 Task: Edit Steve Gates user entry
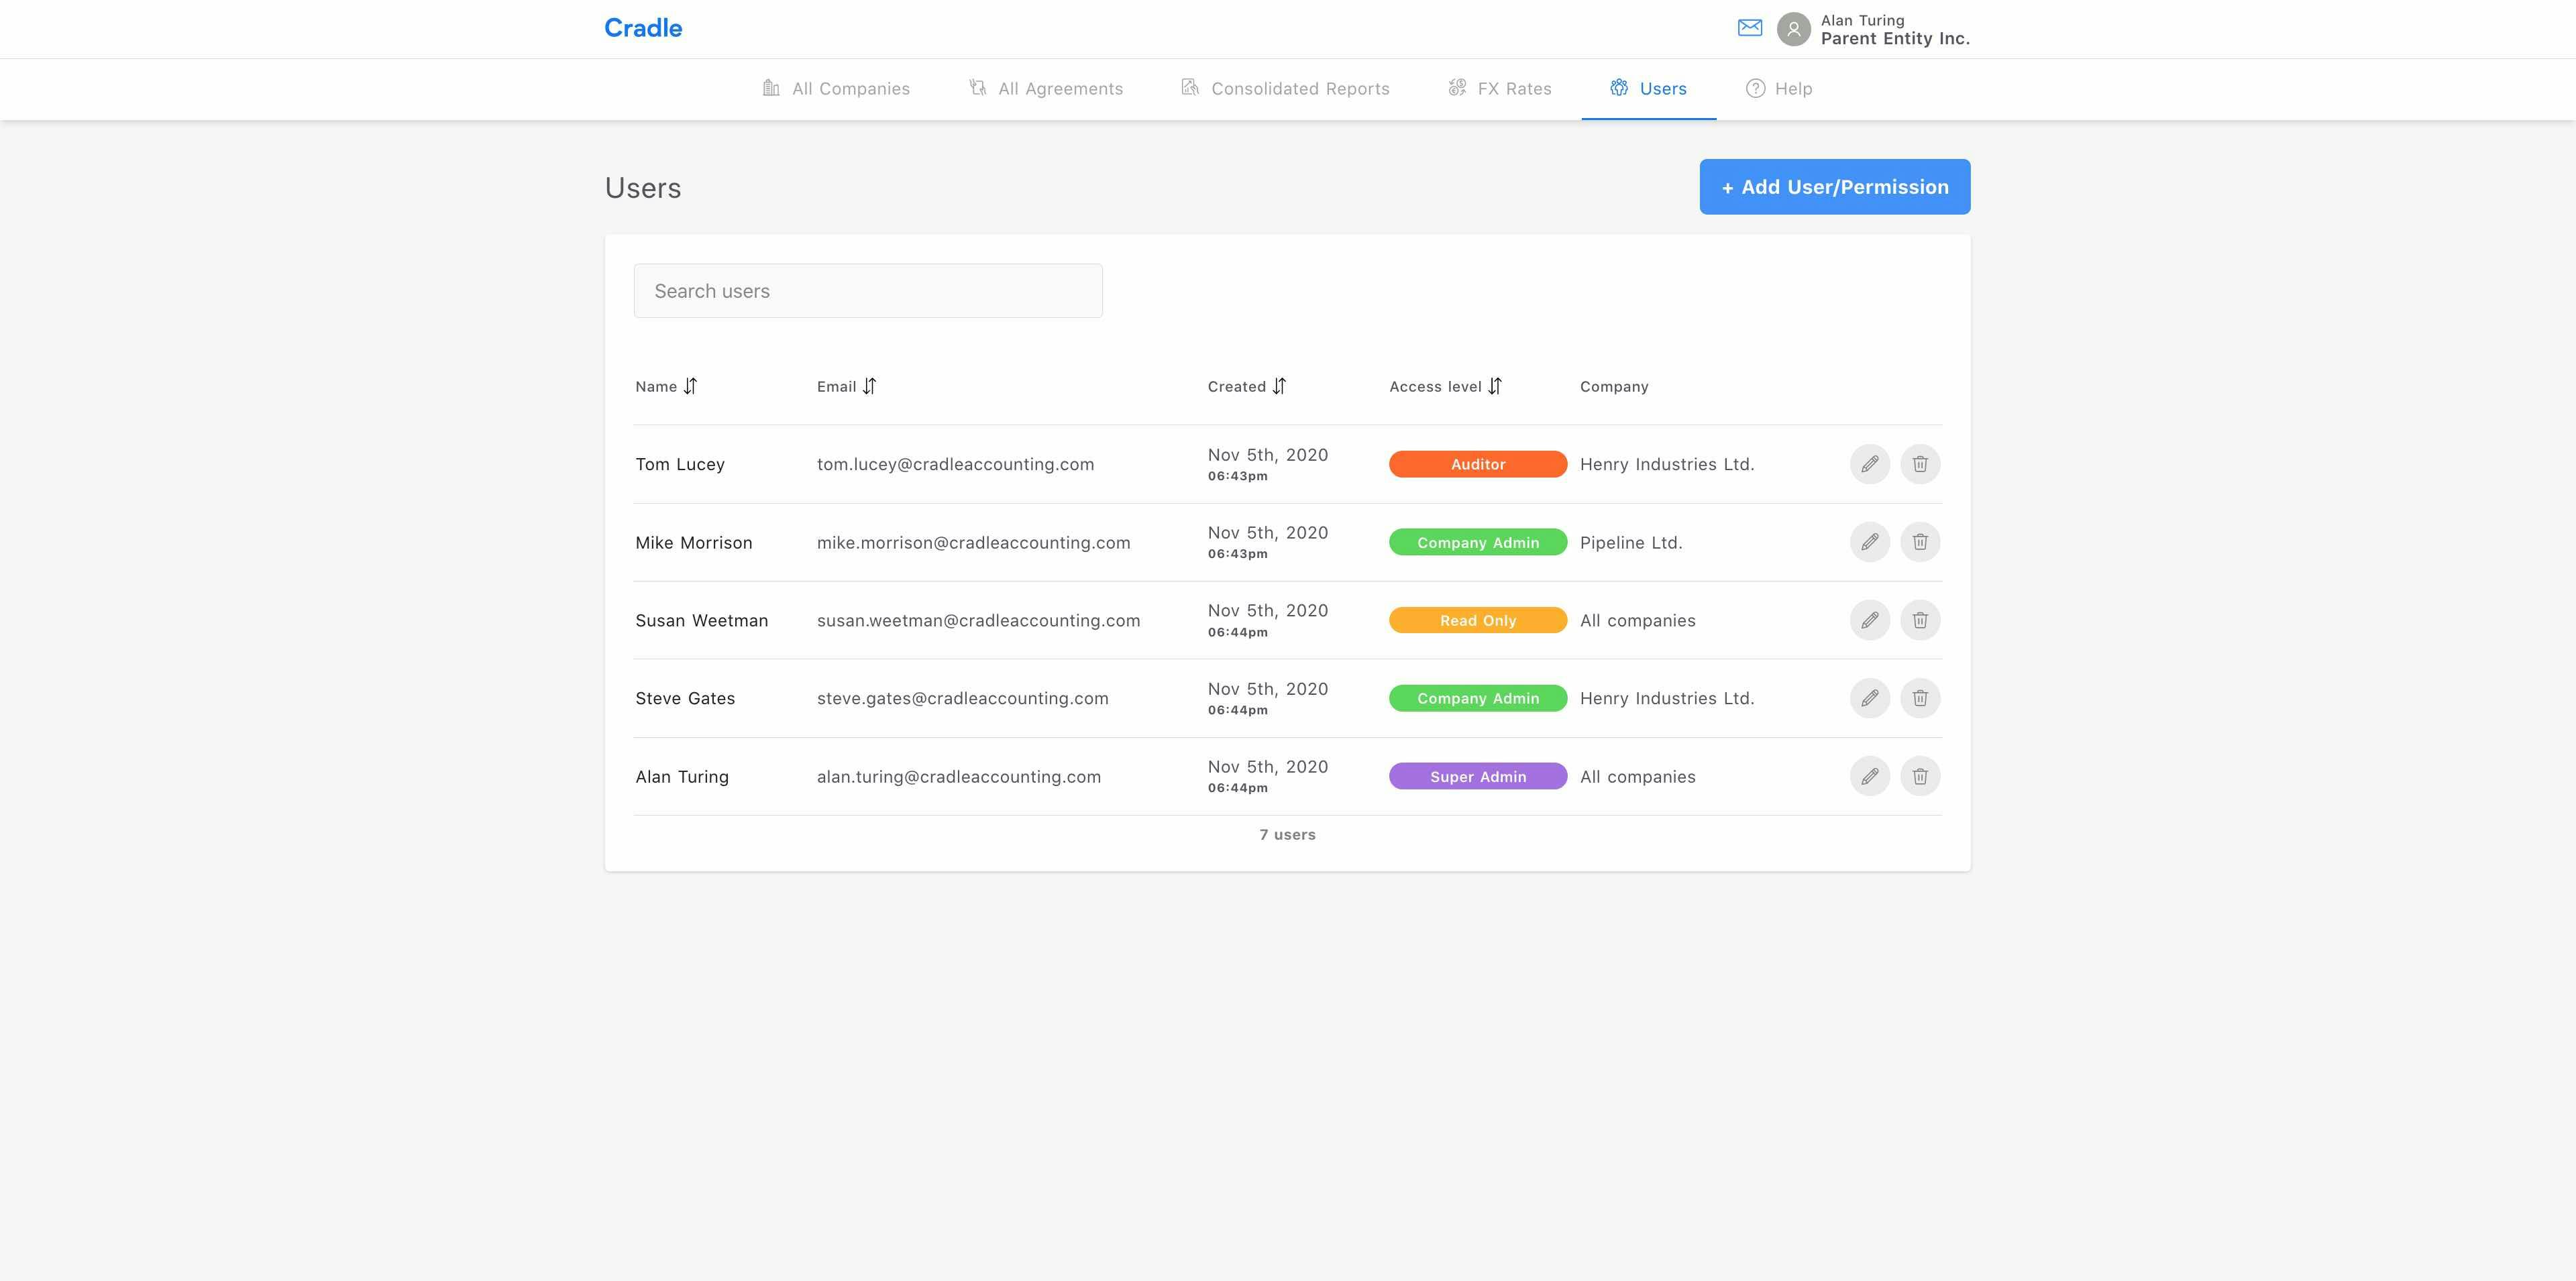click(1869, 698)
